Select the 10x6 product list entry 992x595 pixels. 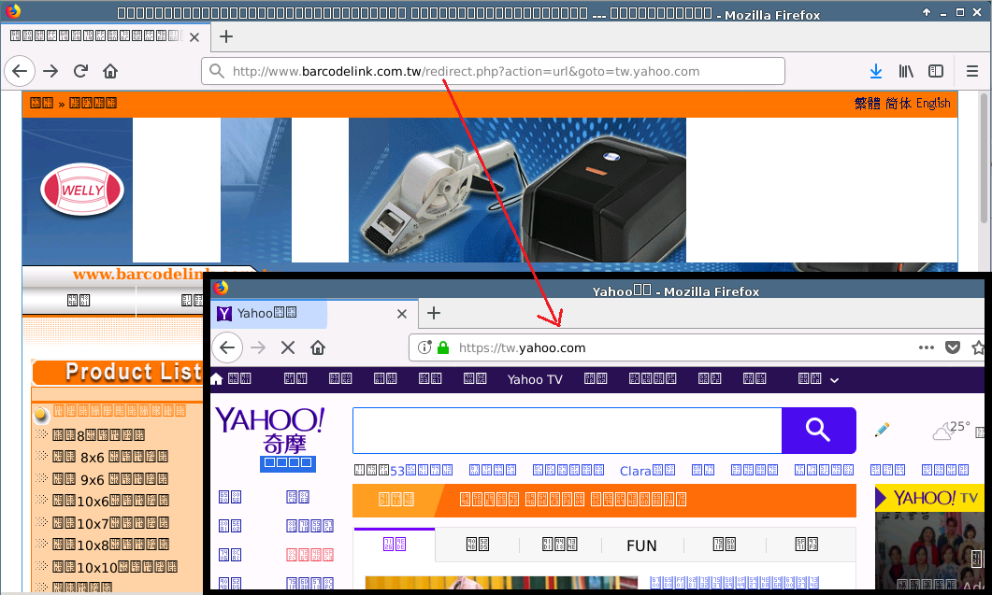(110, 501)
